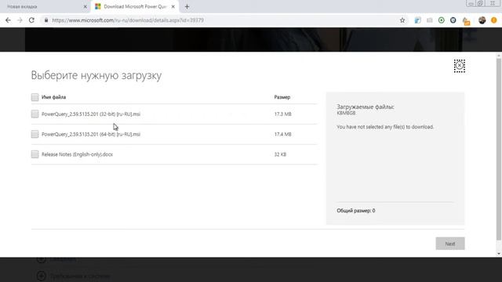Check the PowerQuery 32-bit msi file
This screenshot has height=282, width=502.
(x=35, y=114)
